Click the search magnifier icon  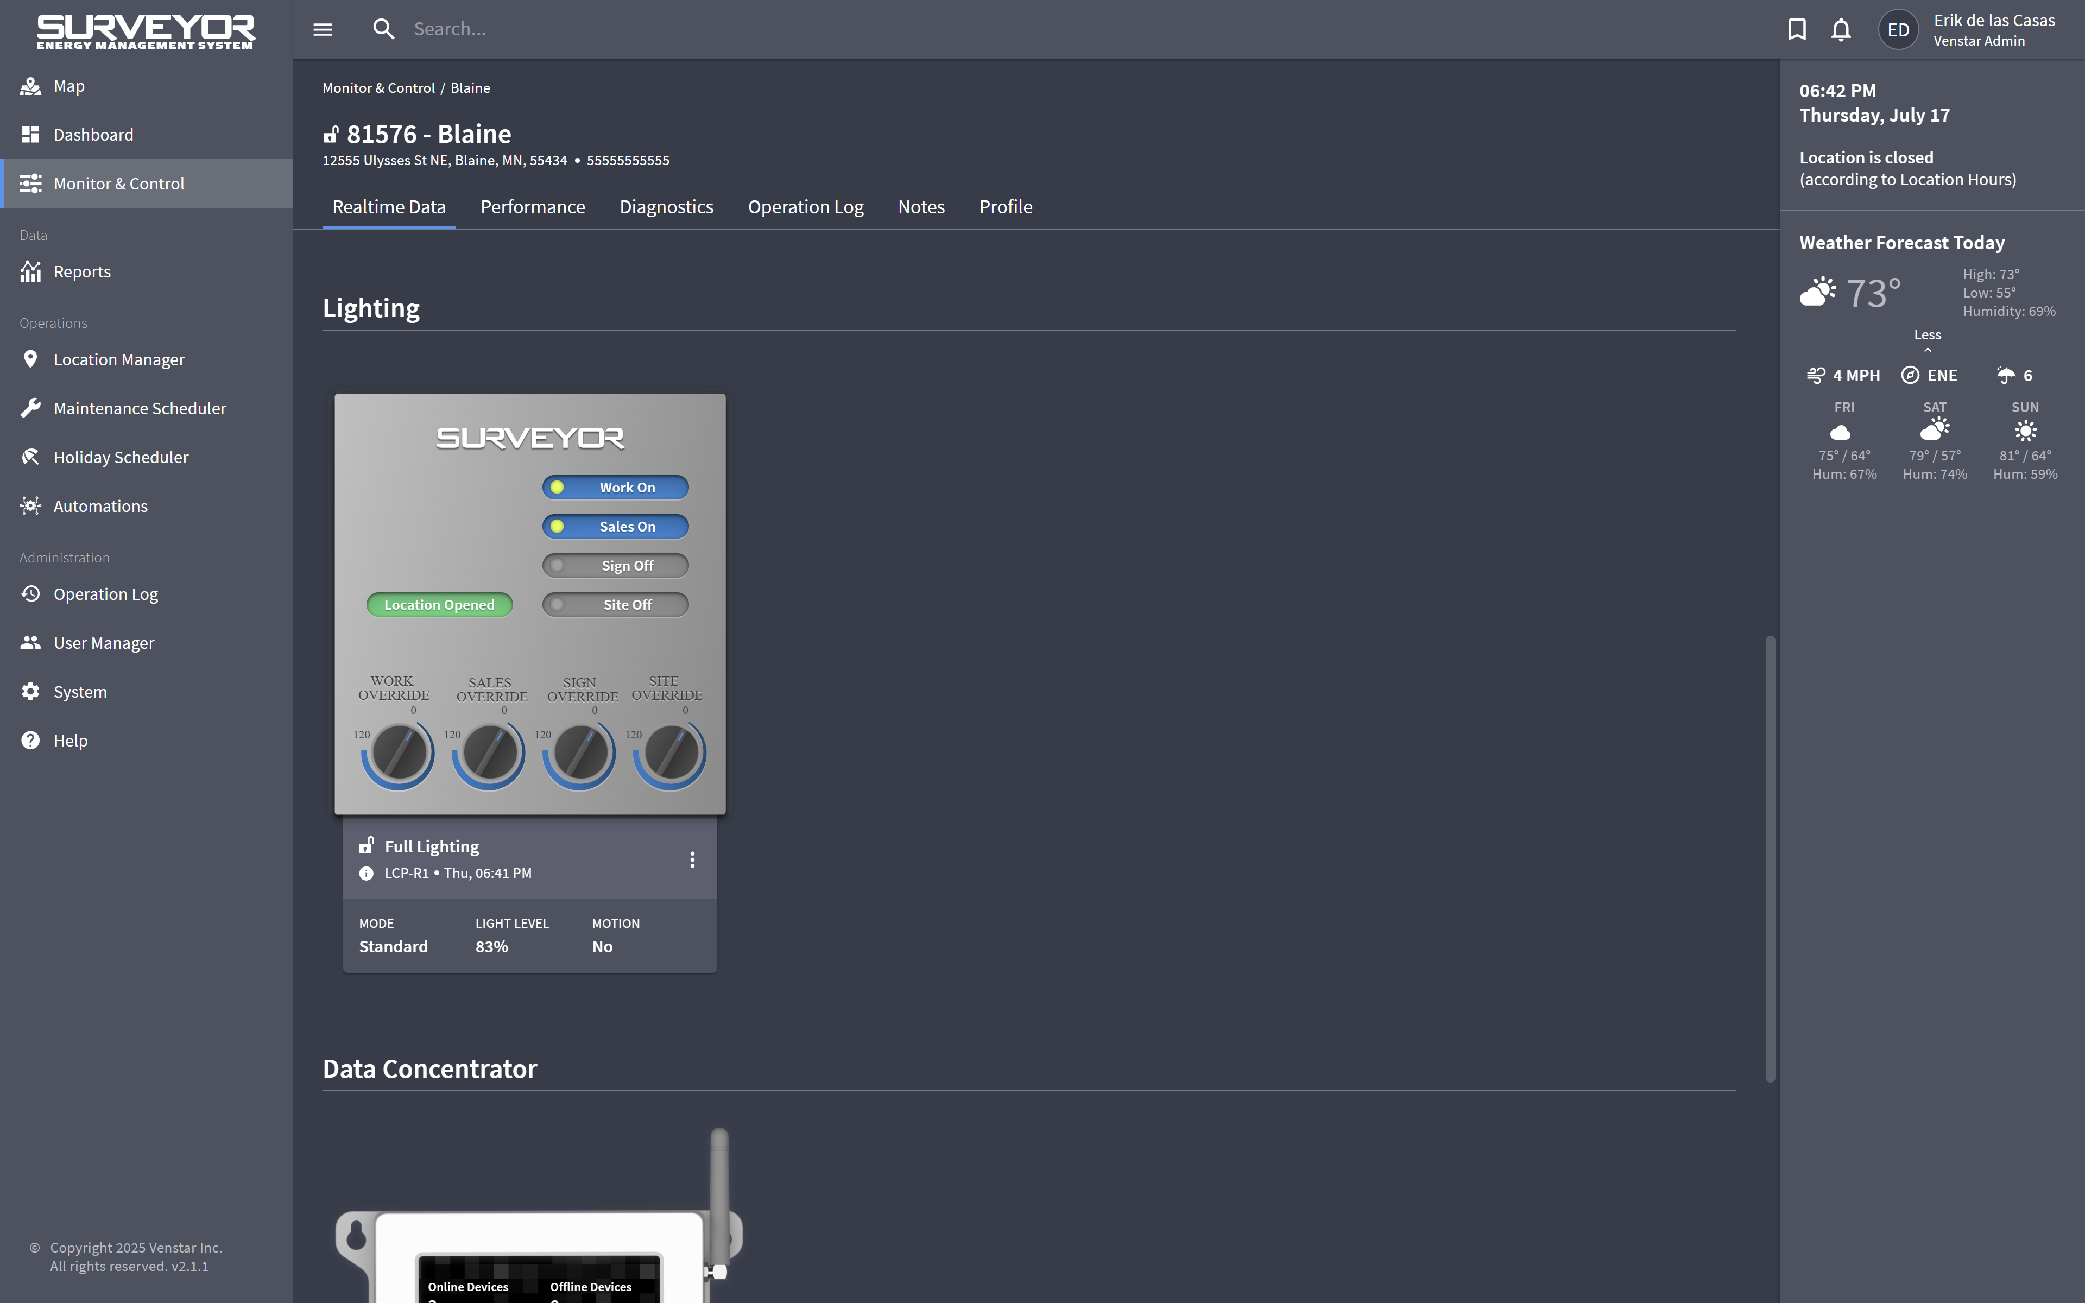coord(383,29)
